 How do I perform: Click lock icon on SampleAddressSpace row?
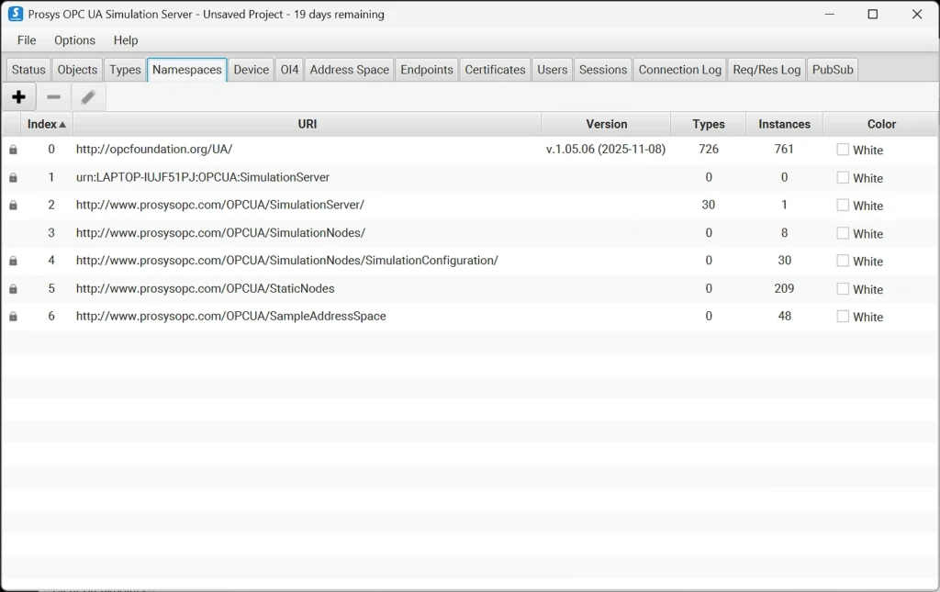[x=13, y=317]
